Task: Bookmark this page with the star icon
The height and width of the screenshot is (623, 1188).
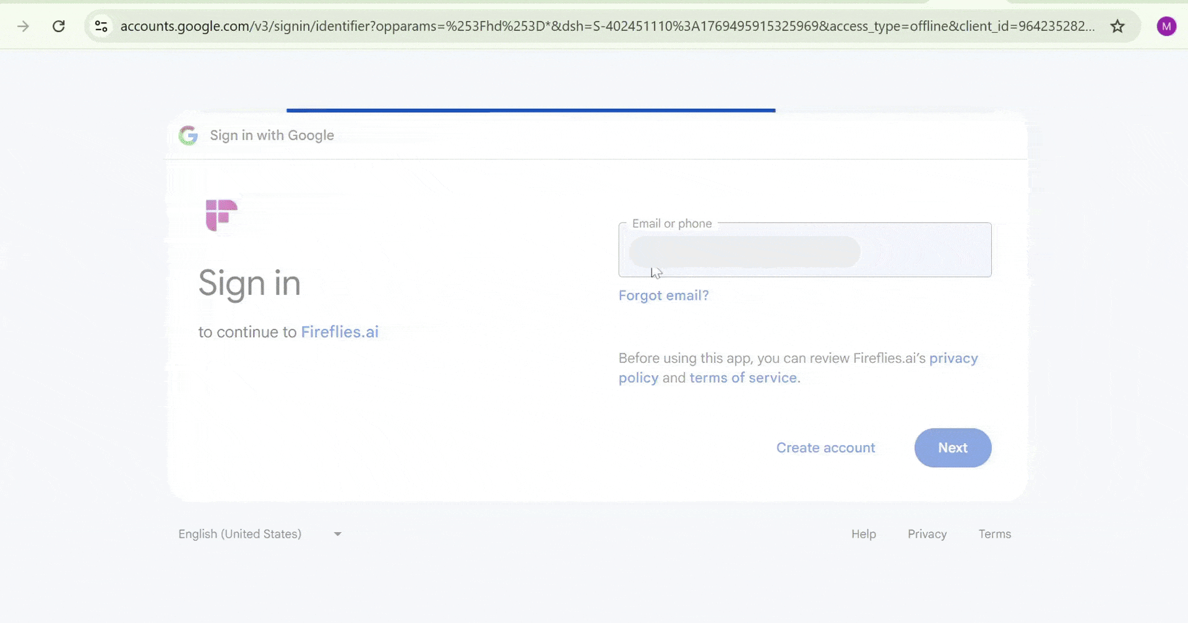Action: [1117, 26]
